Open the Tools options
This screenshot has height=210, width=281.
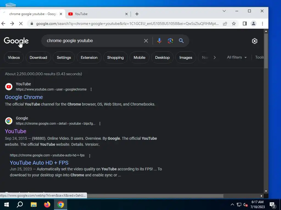[260, 57]
